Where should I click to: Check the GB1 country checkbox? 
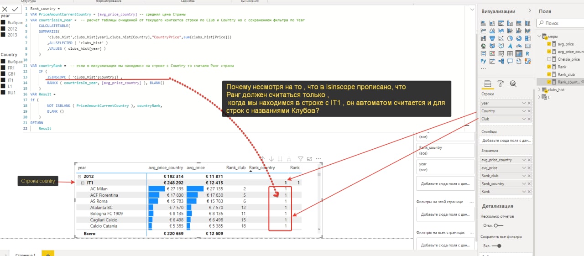pyautogui.click(x=3, y=73)
